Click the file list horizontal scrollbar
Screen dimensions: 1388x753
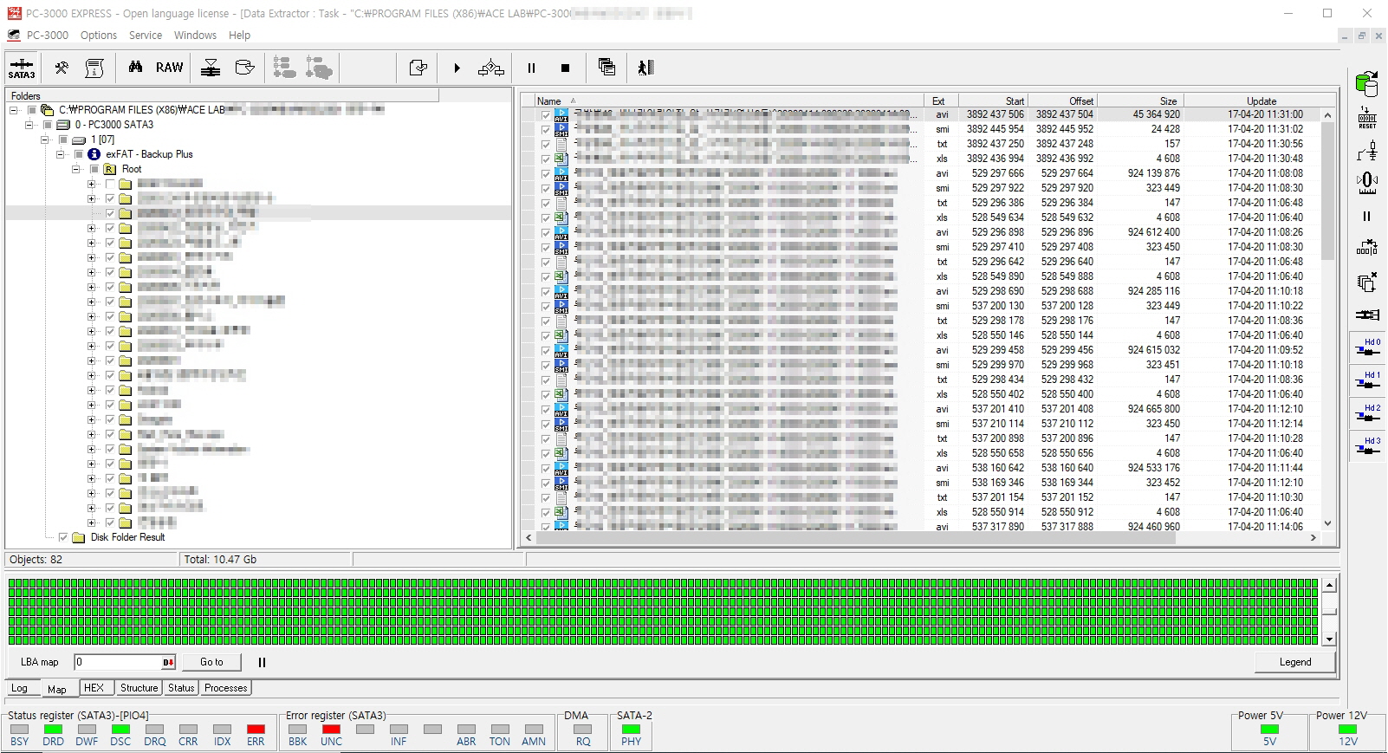click(856, 538)
